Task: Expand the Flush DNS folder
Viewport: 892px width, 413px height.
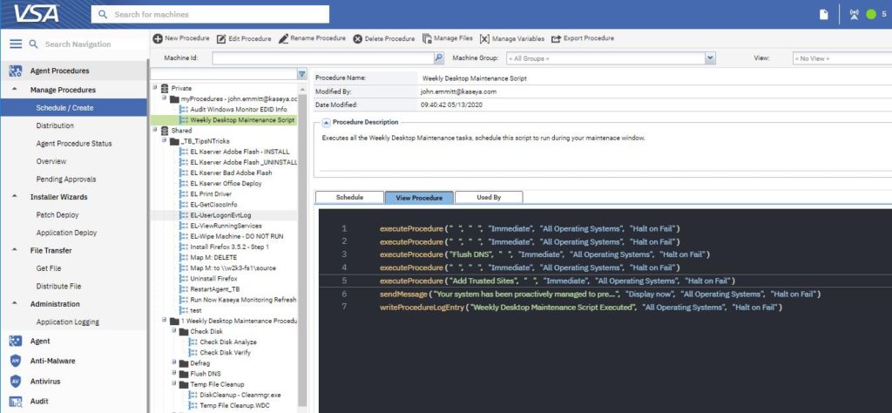Action: [x=173, y=373]
